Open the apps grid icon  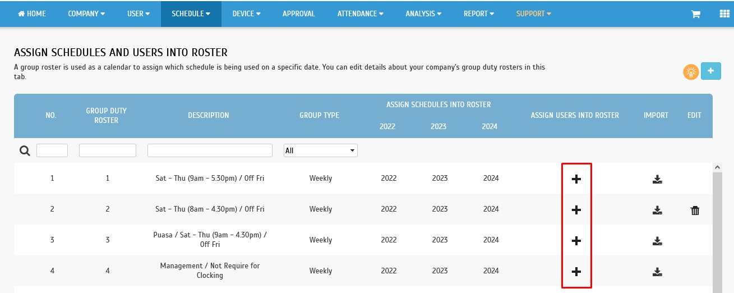724,14
